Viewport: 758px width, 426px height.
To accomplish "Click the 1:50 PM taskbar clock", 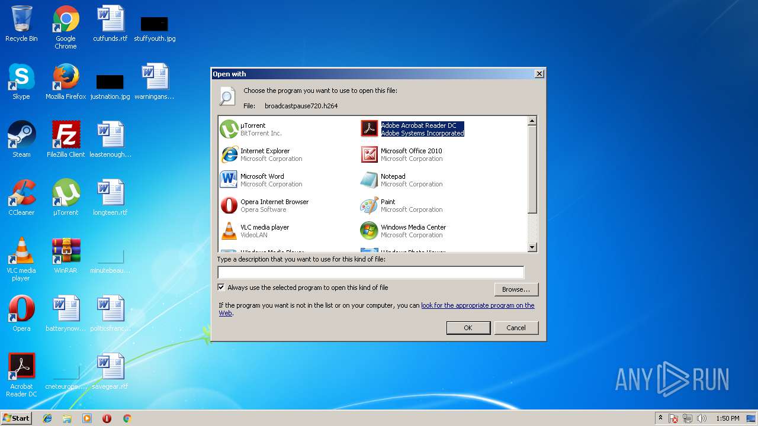I will pos(727,418).
